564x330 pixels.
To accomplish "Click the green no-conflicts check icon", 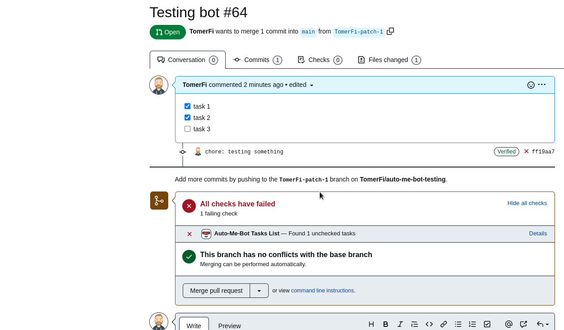I will pos(189,257).
